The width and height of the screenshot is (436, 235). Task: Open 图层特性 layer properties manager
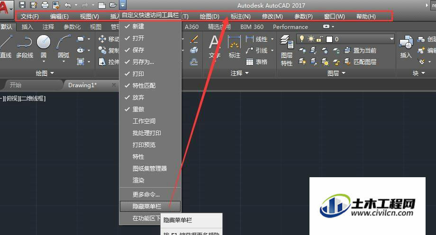point(287,51)
